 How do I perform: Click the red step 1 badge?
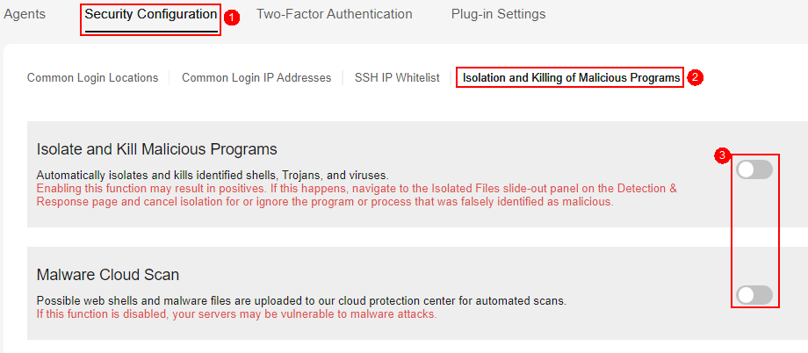point(233,17)
